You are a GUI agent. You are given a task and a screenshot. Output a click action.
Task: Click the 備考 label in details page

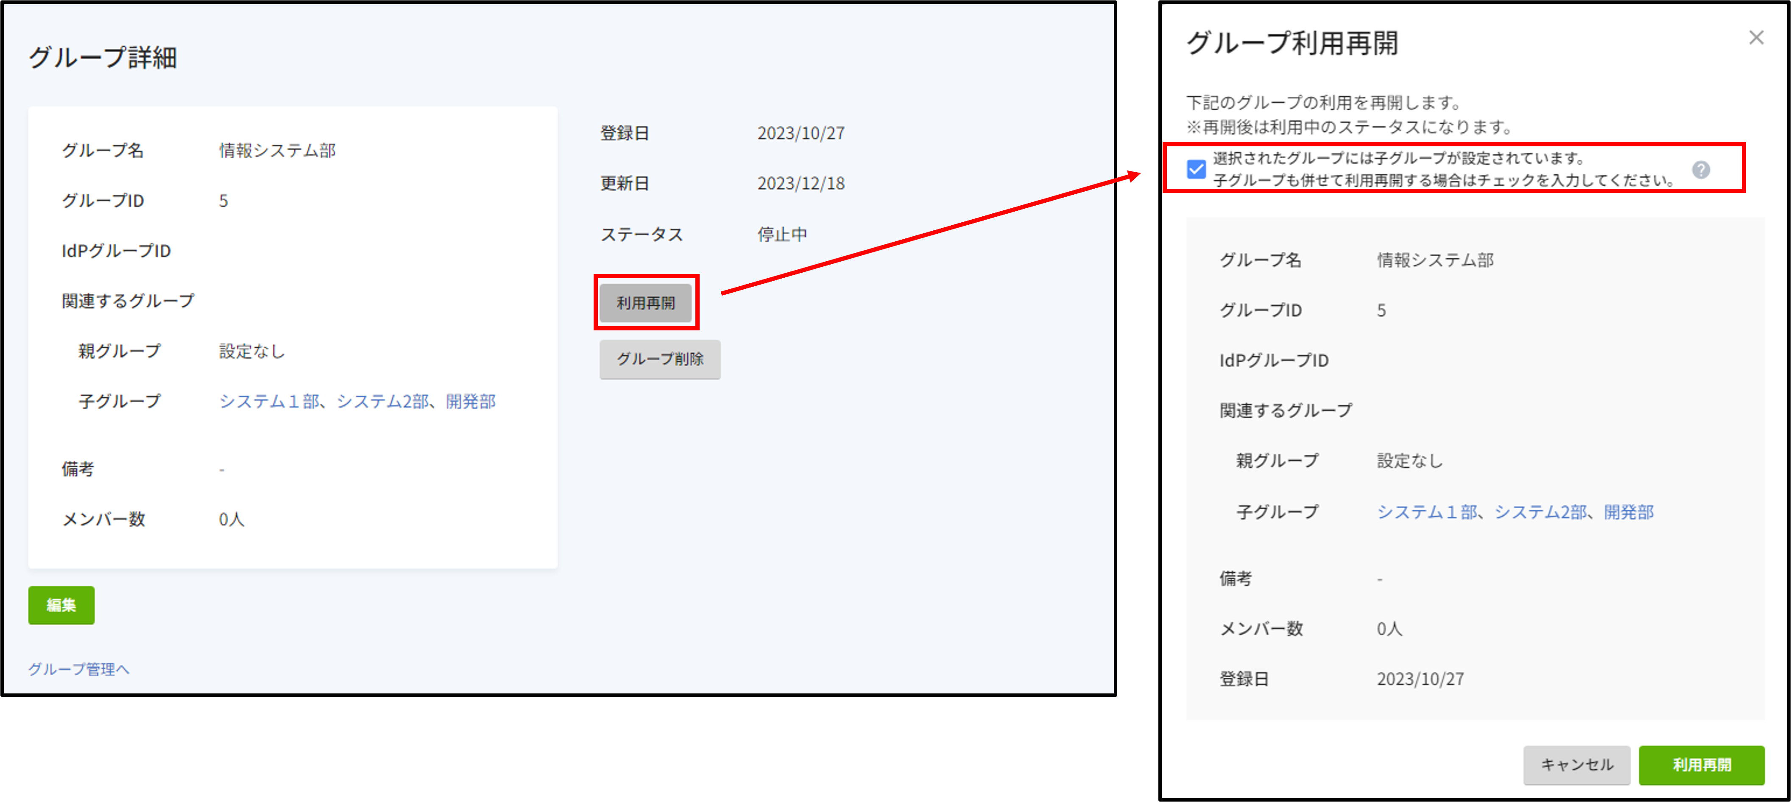(x=78, y=469)
